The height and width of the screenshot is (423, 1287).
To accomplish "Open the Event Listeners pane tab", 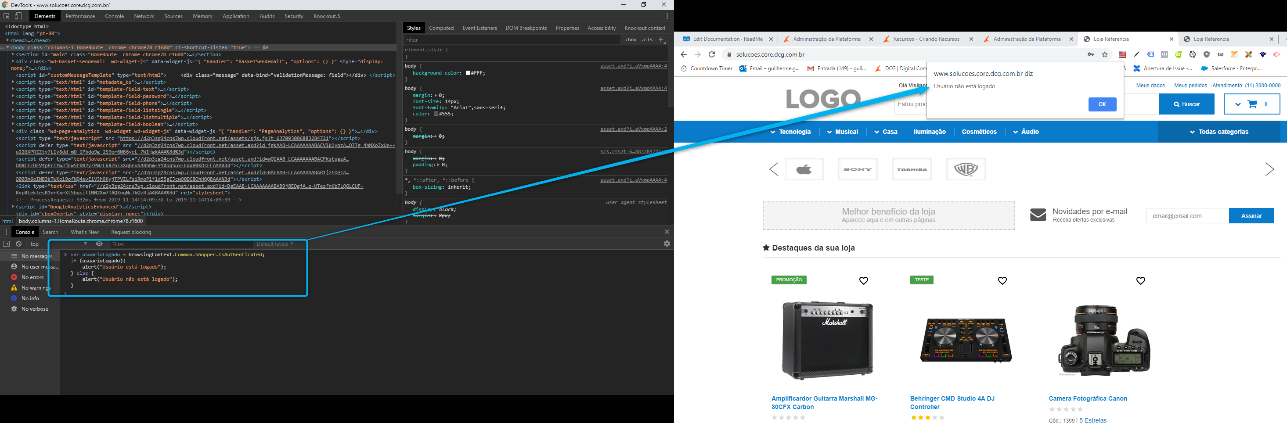I will [479, 28].
